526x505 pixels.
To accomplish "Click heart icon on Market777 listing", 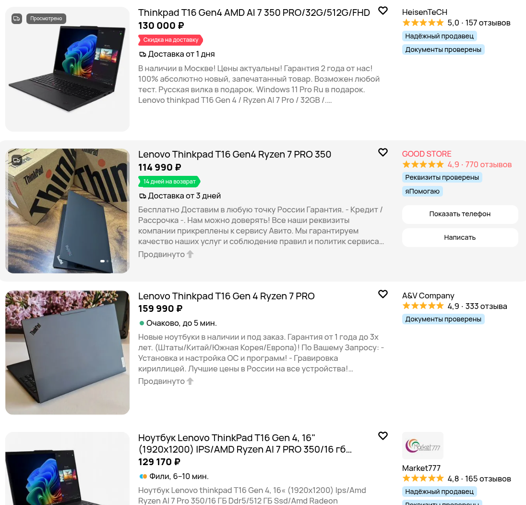I will point(383,436).
